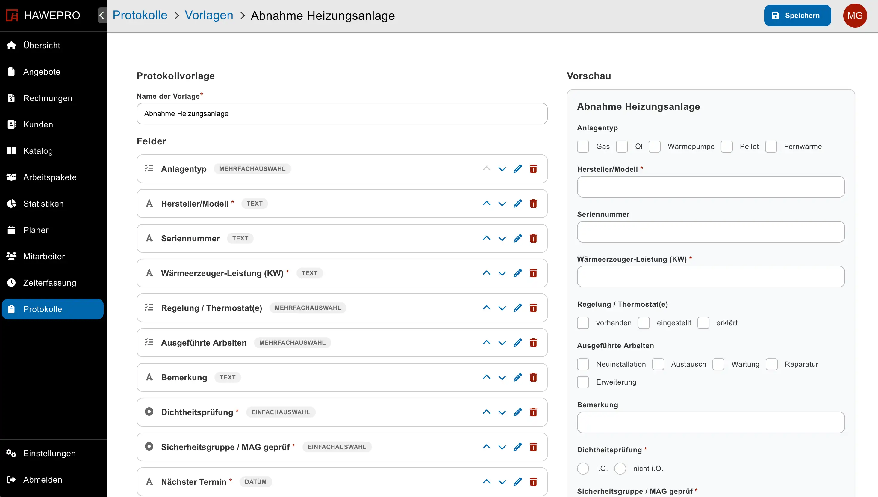The image size is (878, 497).
Task: Delete the Dichtheitsprüfung field
Action: coord(533,412)
